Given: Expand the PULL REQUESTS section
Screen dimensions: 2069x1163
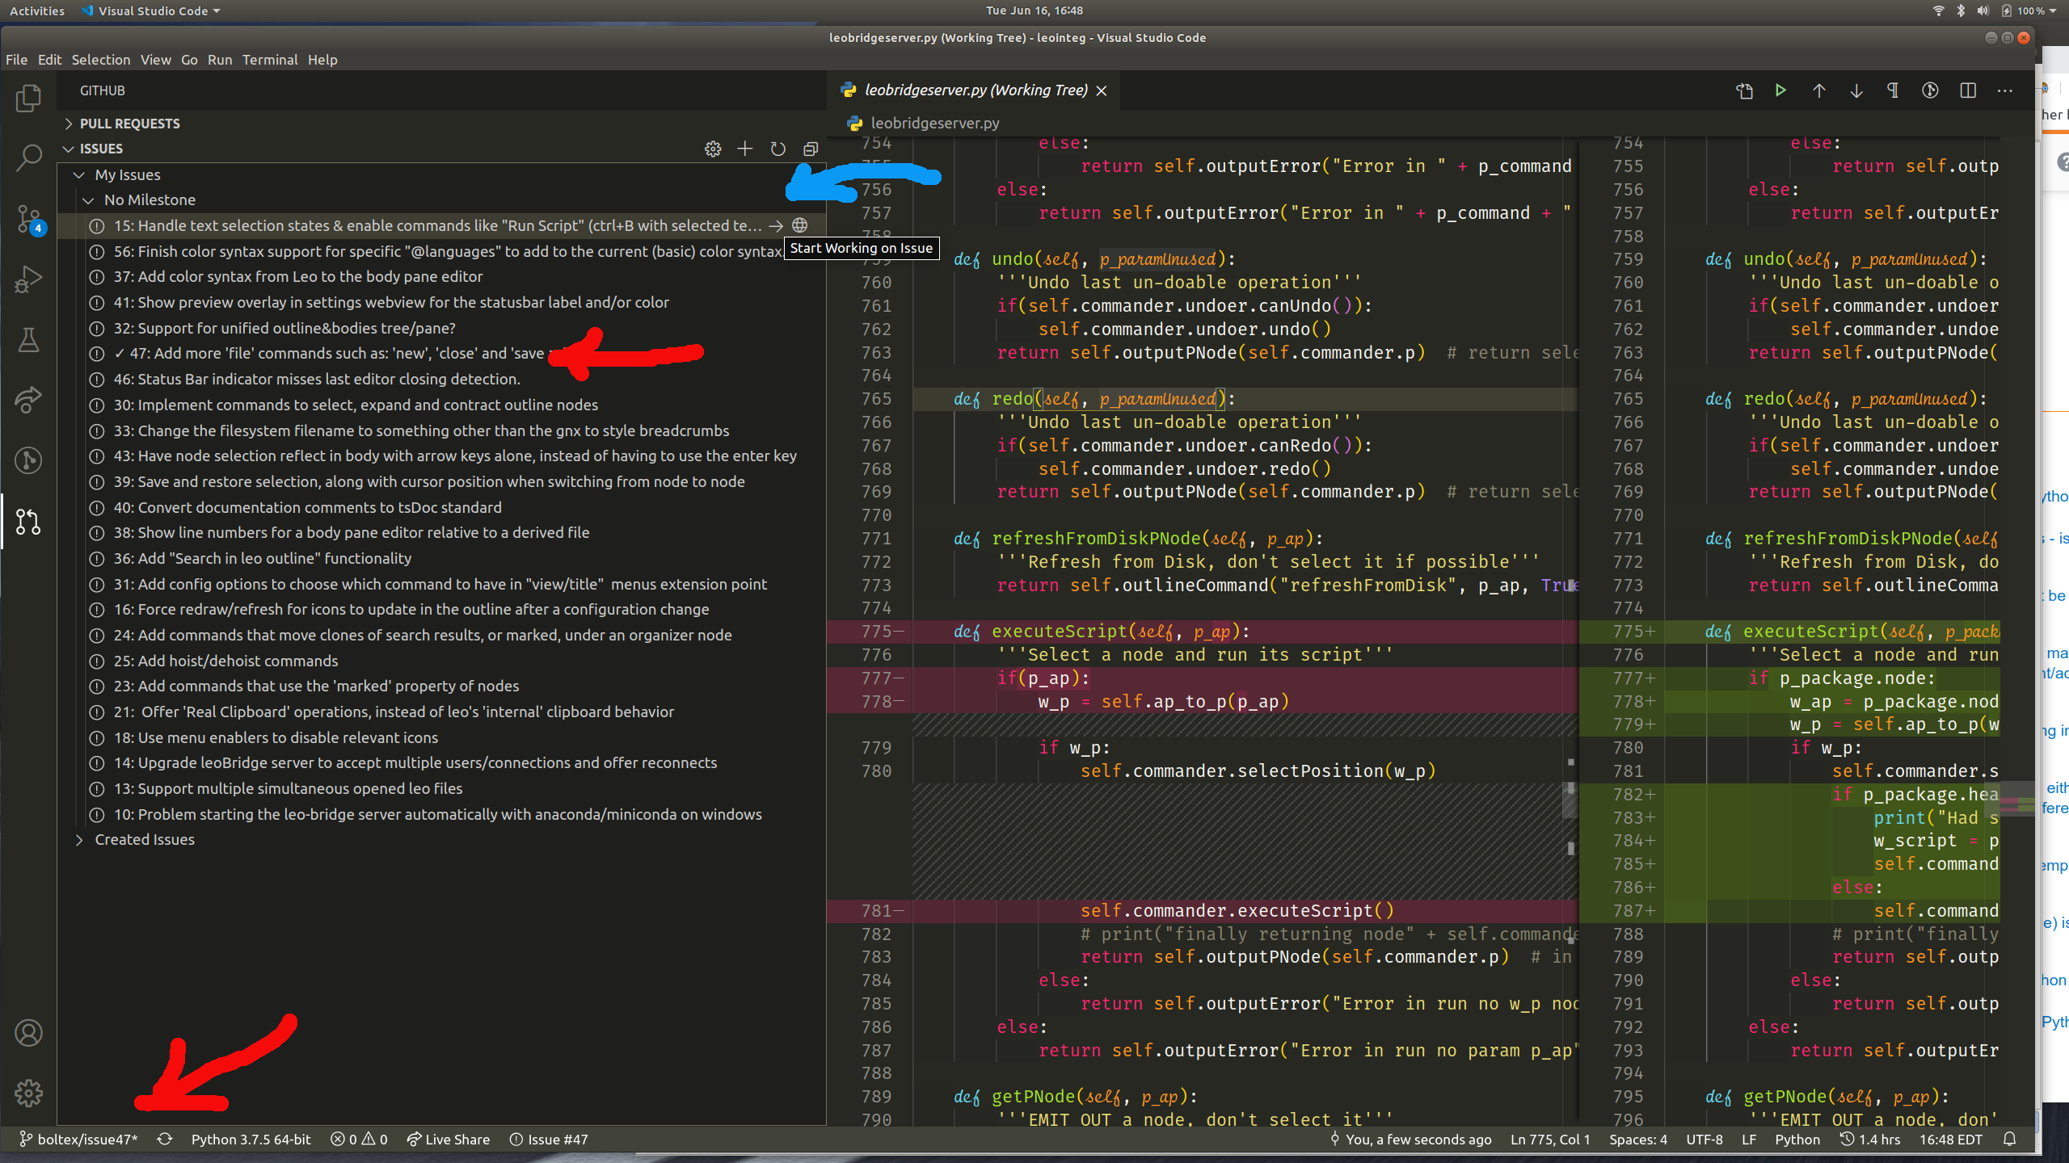Looking at the screenshot, I should pos(129,123).
